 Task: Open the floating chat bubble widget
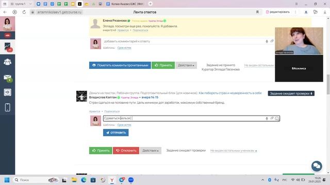pyautogui.click(x=317, y=166)
